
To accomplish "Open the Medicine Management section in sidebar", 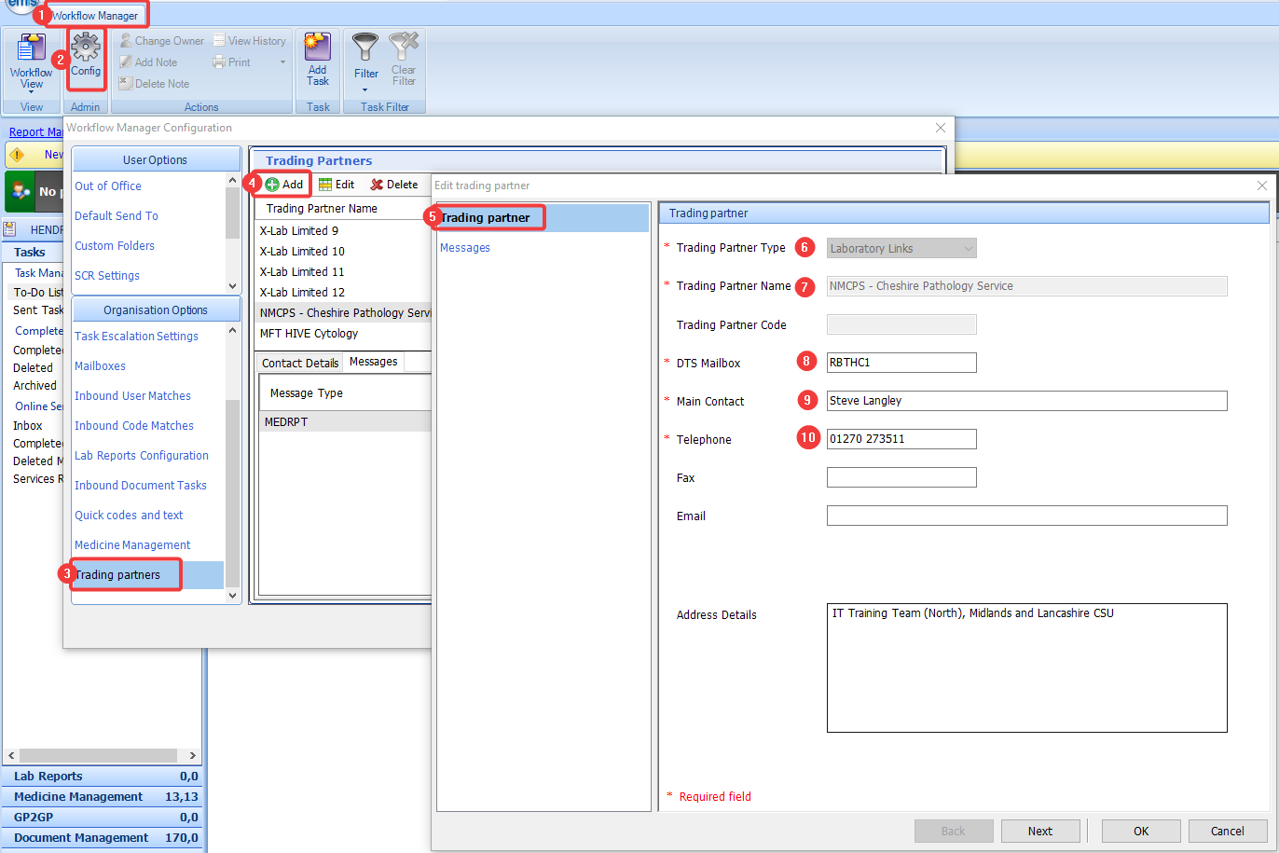I will 102,797.
